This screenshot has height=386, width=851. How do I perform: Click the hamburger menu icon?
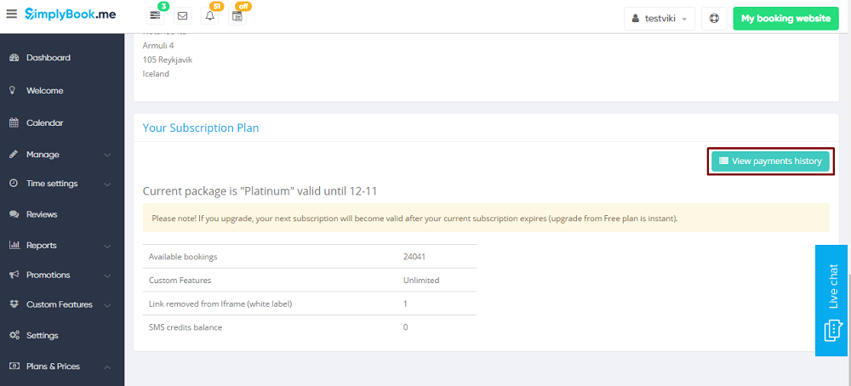11,15
